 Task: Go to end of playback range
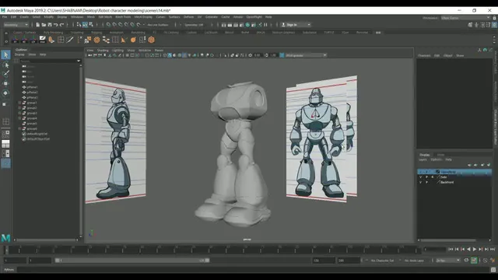(493, 250)
